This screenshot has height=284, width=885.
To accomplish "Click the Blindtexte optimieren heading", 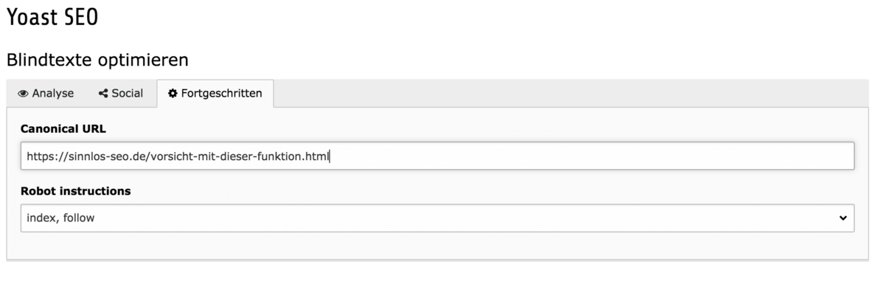I will (97, 60).
